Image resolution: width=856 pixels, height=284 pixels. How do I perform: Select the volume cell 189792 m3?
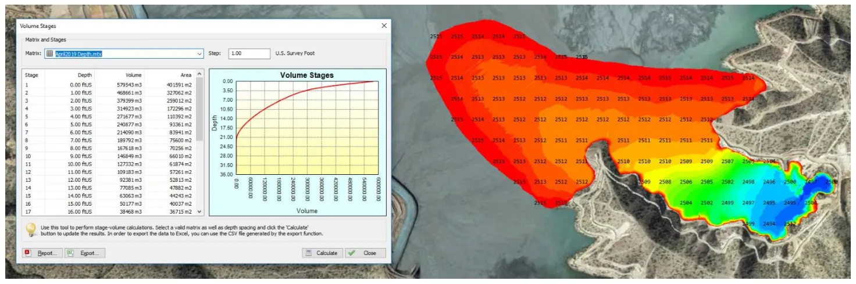[x=129, y=141]
